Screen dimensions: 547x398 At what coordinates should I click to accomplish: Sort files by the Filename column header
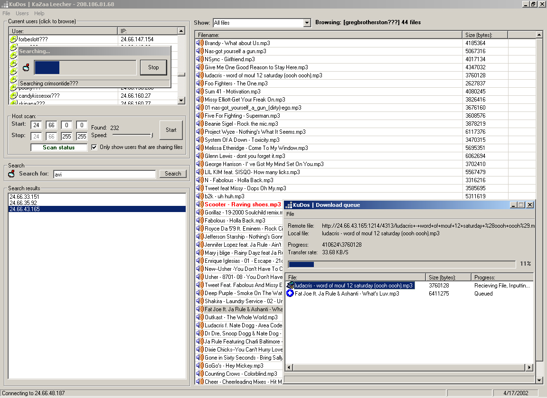coord(329,35)
